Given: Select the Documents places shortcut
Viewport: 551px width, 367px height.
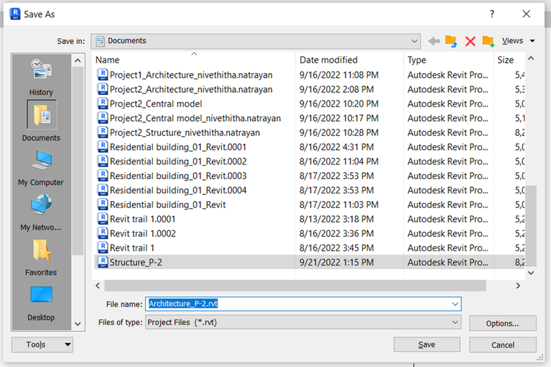Looking at the screenshot, I should click(x=41, y=121).
